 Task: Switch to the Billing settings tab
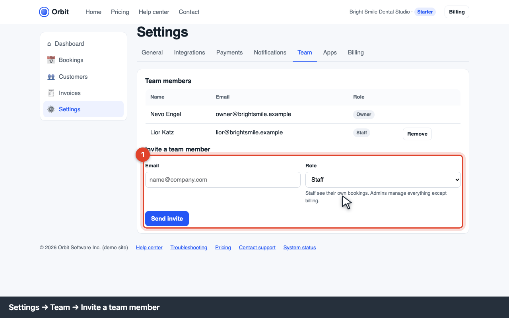pos(356,52)
